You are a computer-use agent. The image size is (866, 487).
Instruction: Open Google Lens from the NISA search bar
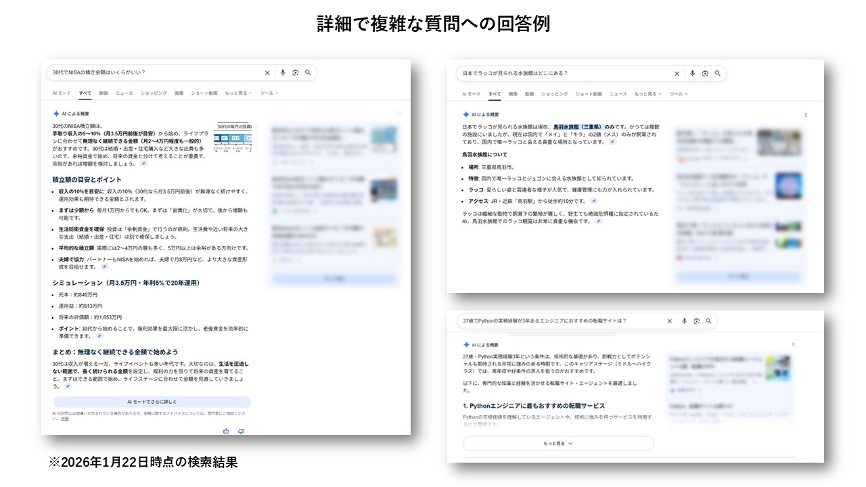(x=295, y=73)
